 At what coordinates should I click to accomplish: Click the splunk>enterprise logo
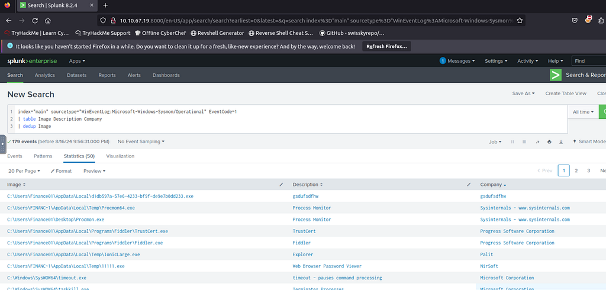pos(32,61)
